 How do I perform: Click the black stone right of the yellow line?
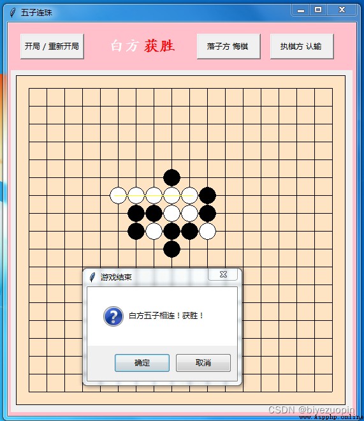(x=207, y=195)
